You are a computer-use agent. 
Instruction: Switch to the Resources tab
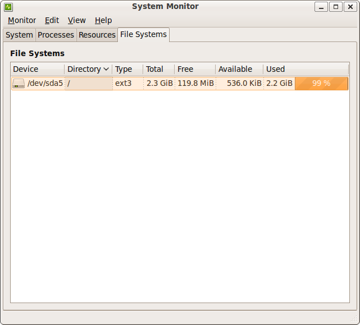click(x=97, y=35)
